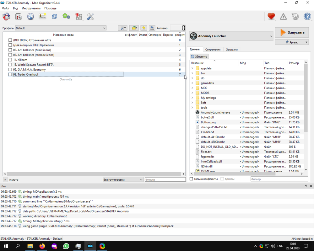Open executables editor gears icon
This screenshot has width=314, height=251.
pos(66,17)
